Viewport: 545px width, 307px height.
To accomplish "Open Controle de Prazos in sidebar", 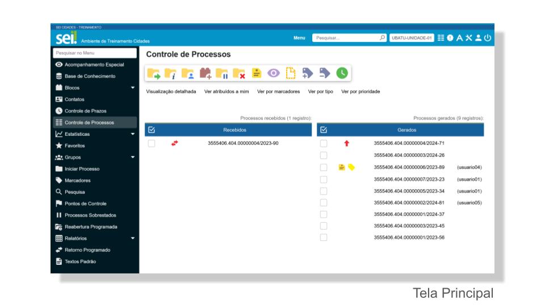I will point(95,111).
